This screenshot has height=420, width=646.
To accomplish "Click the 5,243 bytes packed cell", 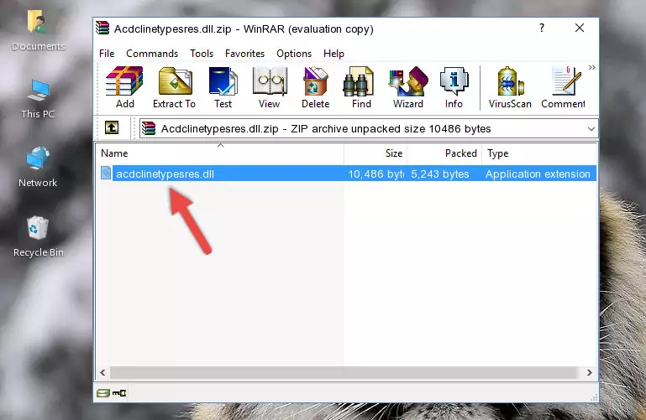I will [x=440, y=174].
